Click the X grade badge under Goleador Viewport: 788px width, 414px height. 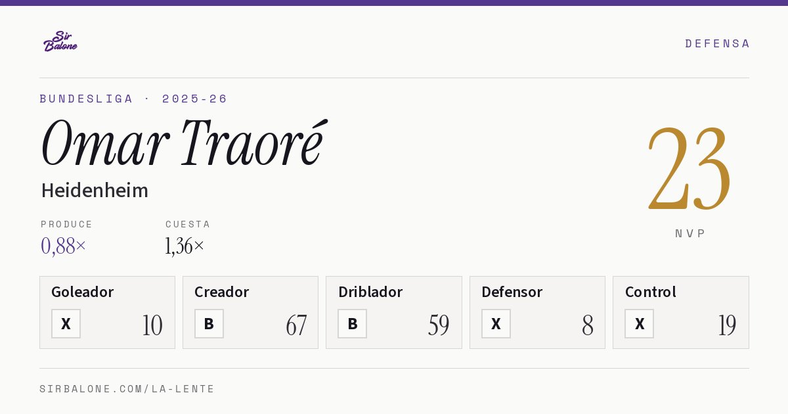(x=66, y=324)
